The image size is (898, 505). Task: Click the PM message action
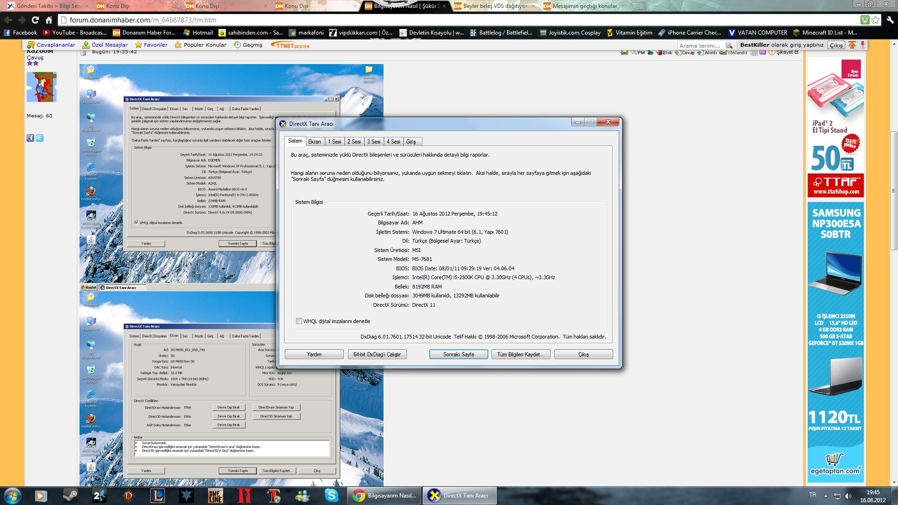638,52
